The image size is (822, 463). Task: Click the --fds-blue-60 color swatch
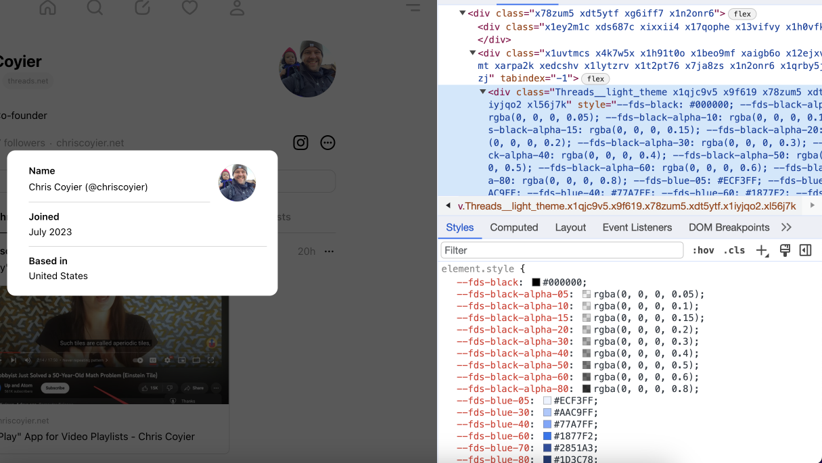click(547, 436)
